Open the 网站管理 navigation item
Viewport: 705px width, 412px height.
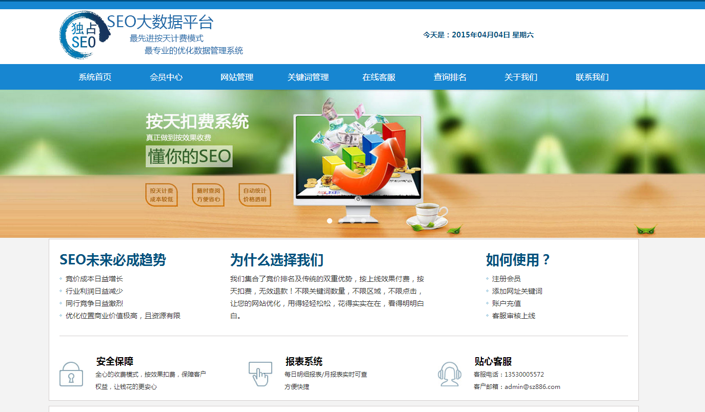[237, 77]
